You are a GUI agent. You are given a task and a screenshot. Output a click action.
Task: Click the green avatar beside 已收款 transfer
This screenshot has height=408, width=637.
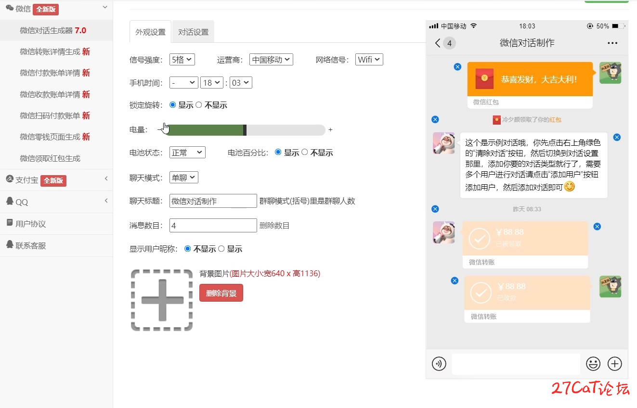pos(610,286)
